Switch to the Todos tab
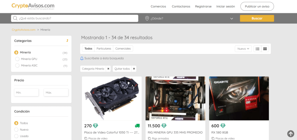Viewport: 297px width, 140px height. [88, 49]
